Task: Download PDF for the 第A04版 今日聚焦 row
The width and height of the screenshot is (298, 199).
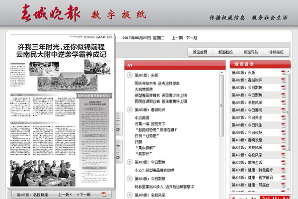Action: click(x=283, y=95)
